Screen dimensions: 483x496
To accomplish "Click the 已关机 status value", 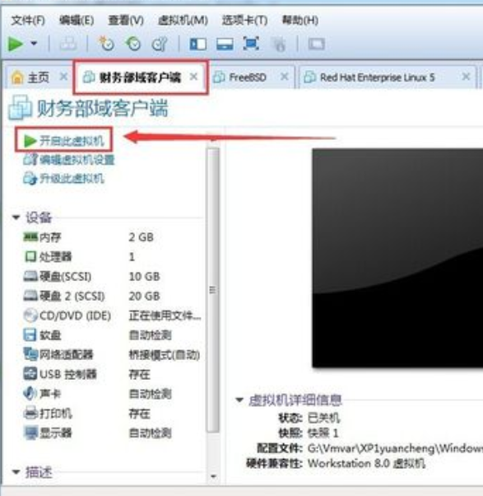I will [324, 419].
